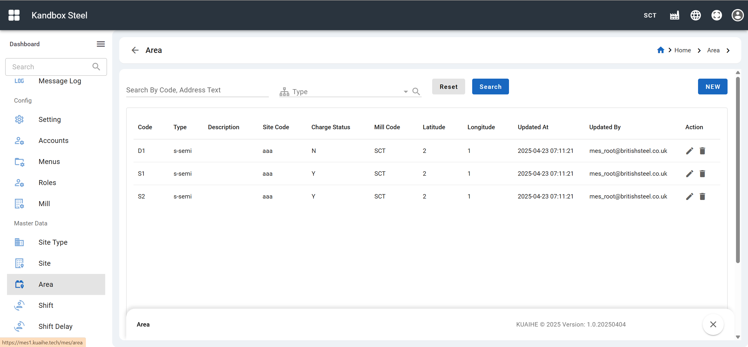Click the edit pencil for row S2

pyautogui.click(x=690, y=196)
